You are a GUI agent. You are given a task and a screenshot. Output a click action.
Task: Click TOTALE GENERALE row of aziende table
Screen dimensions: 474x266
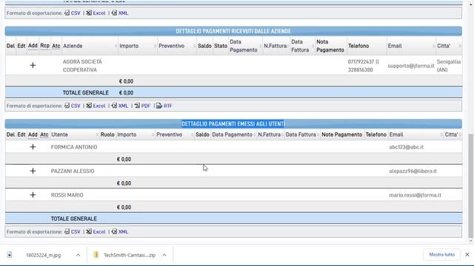233,92
